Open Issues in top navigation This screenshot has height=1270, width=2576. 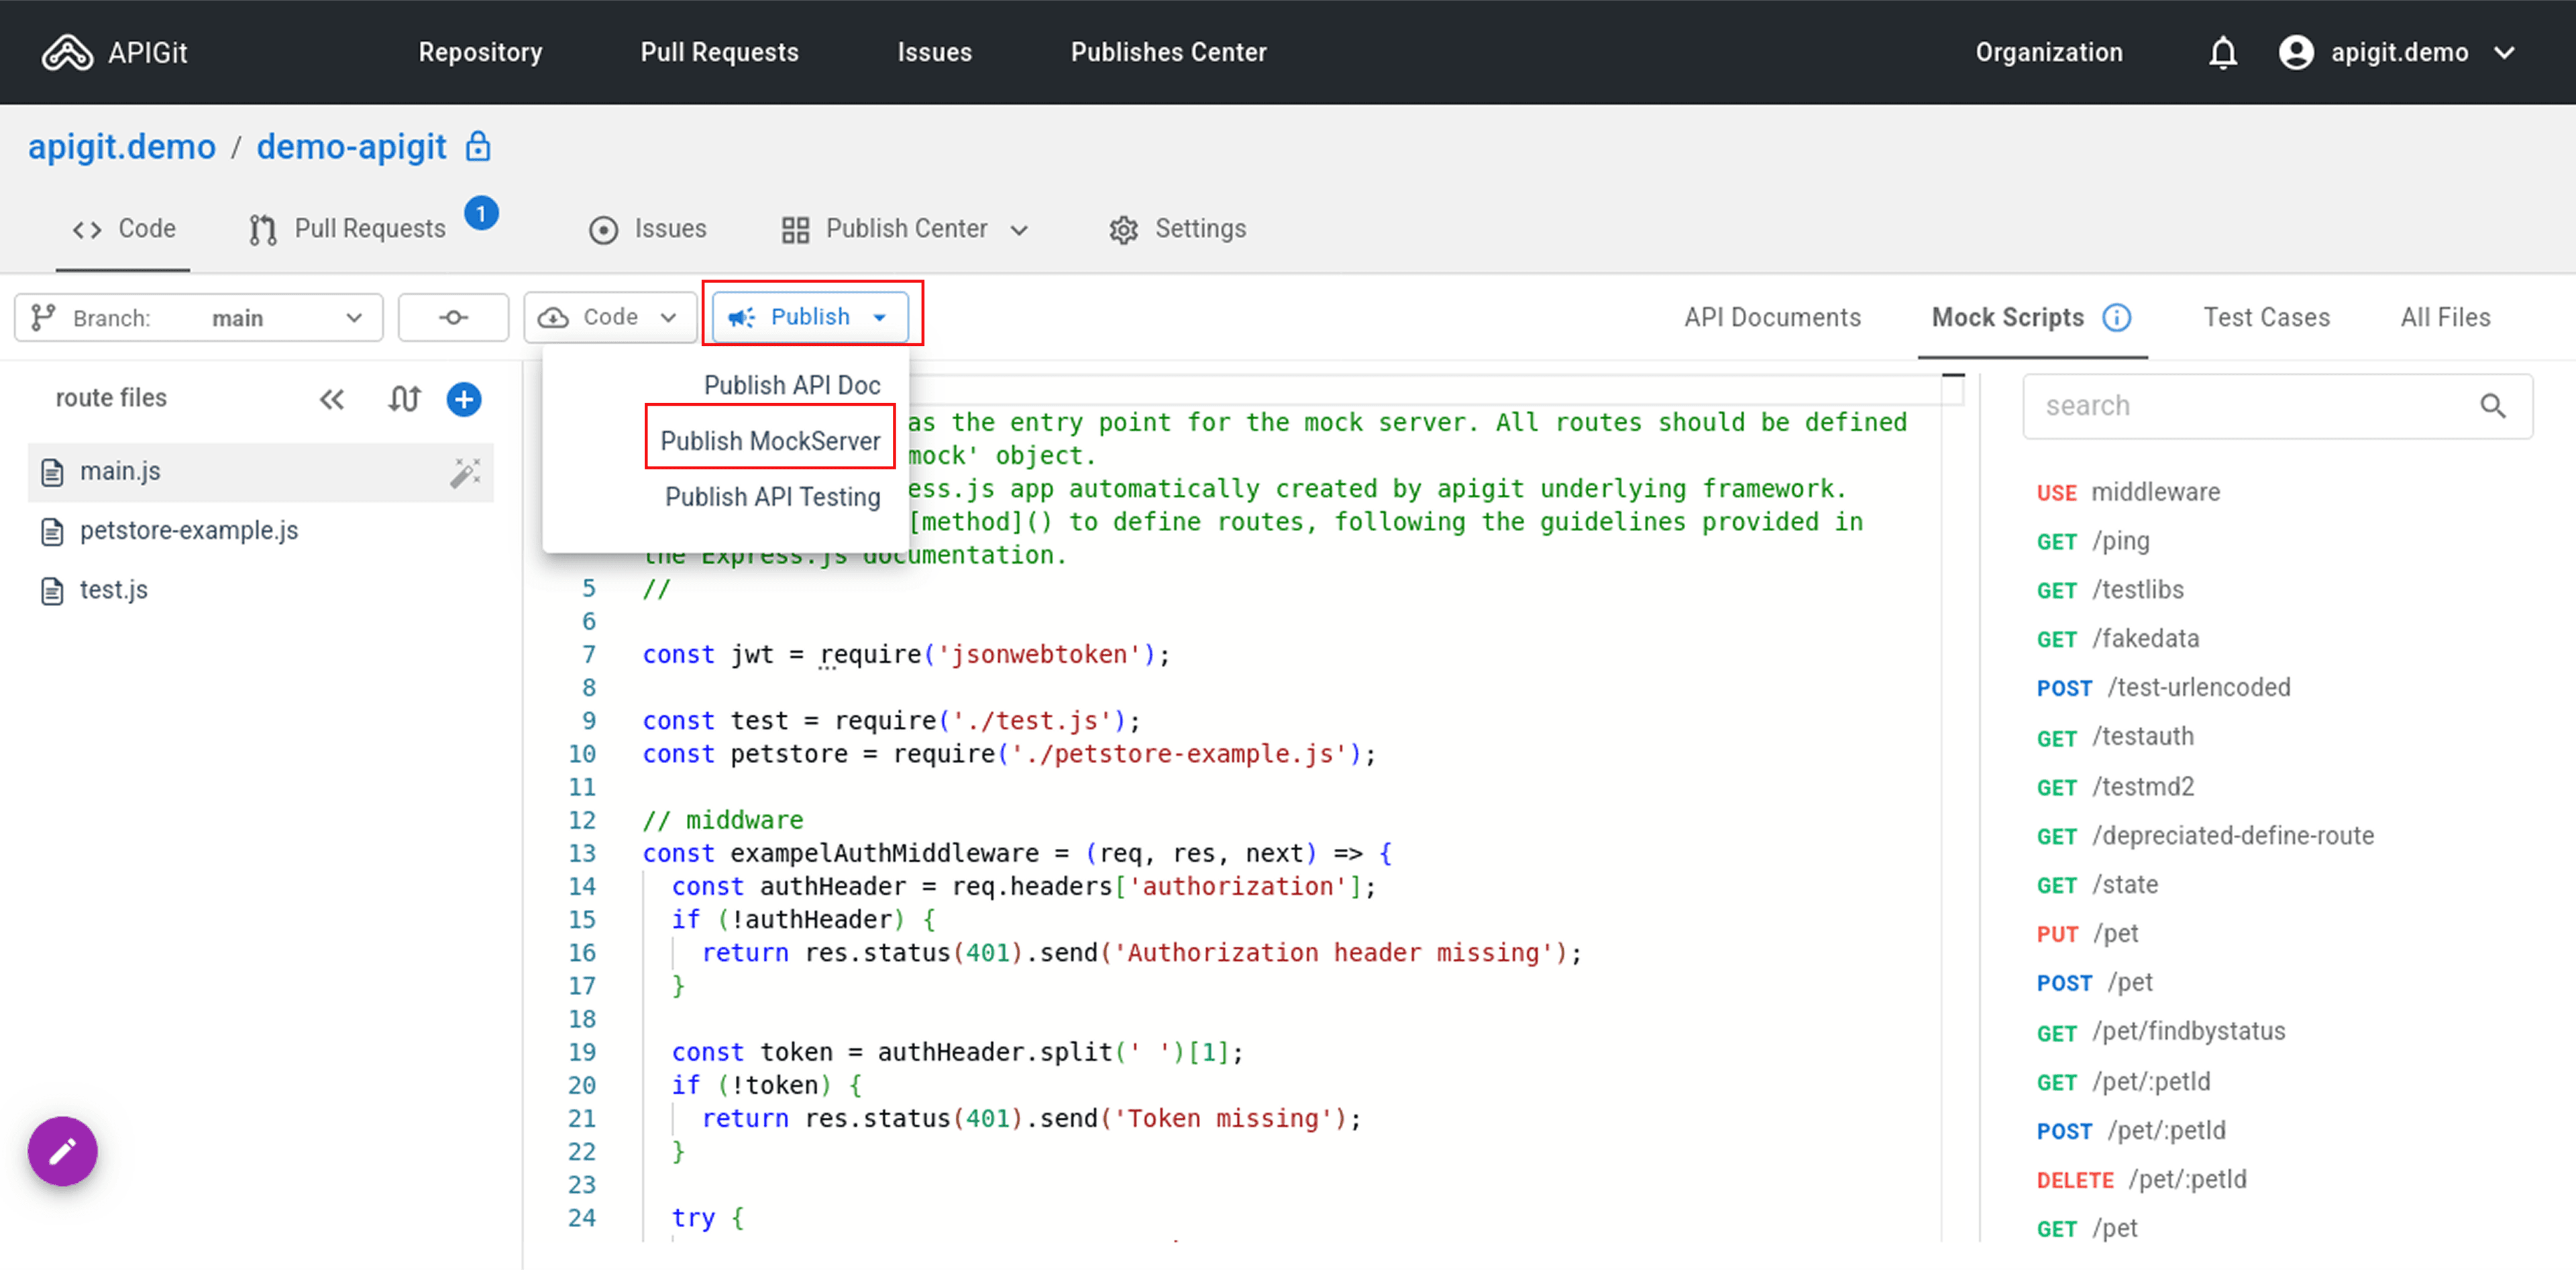click(934, 52)
